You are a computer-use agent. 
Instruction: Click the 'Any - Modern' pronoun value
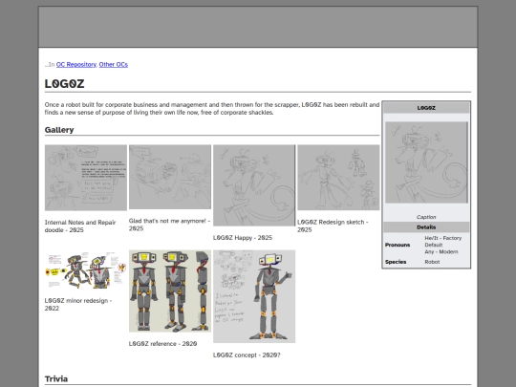pos(441,251)
